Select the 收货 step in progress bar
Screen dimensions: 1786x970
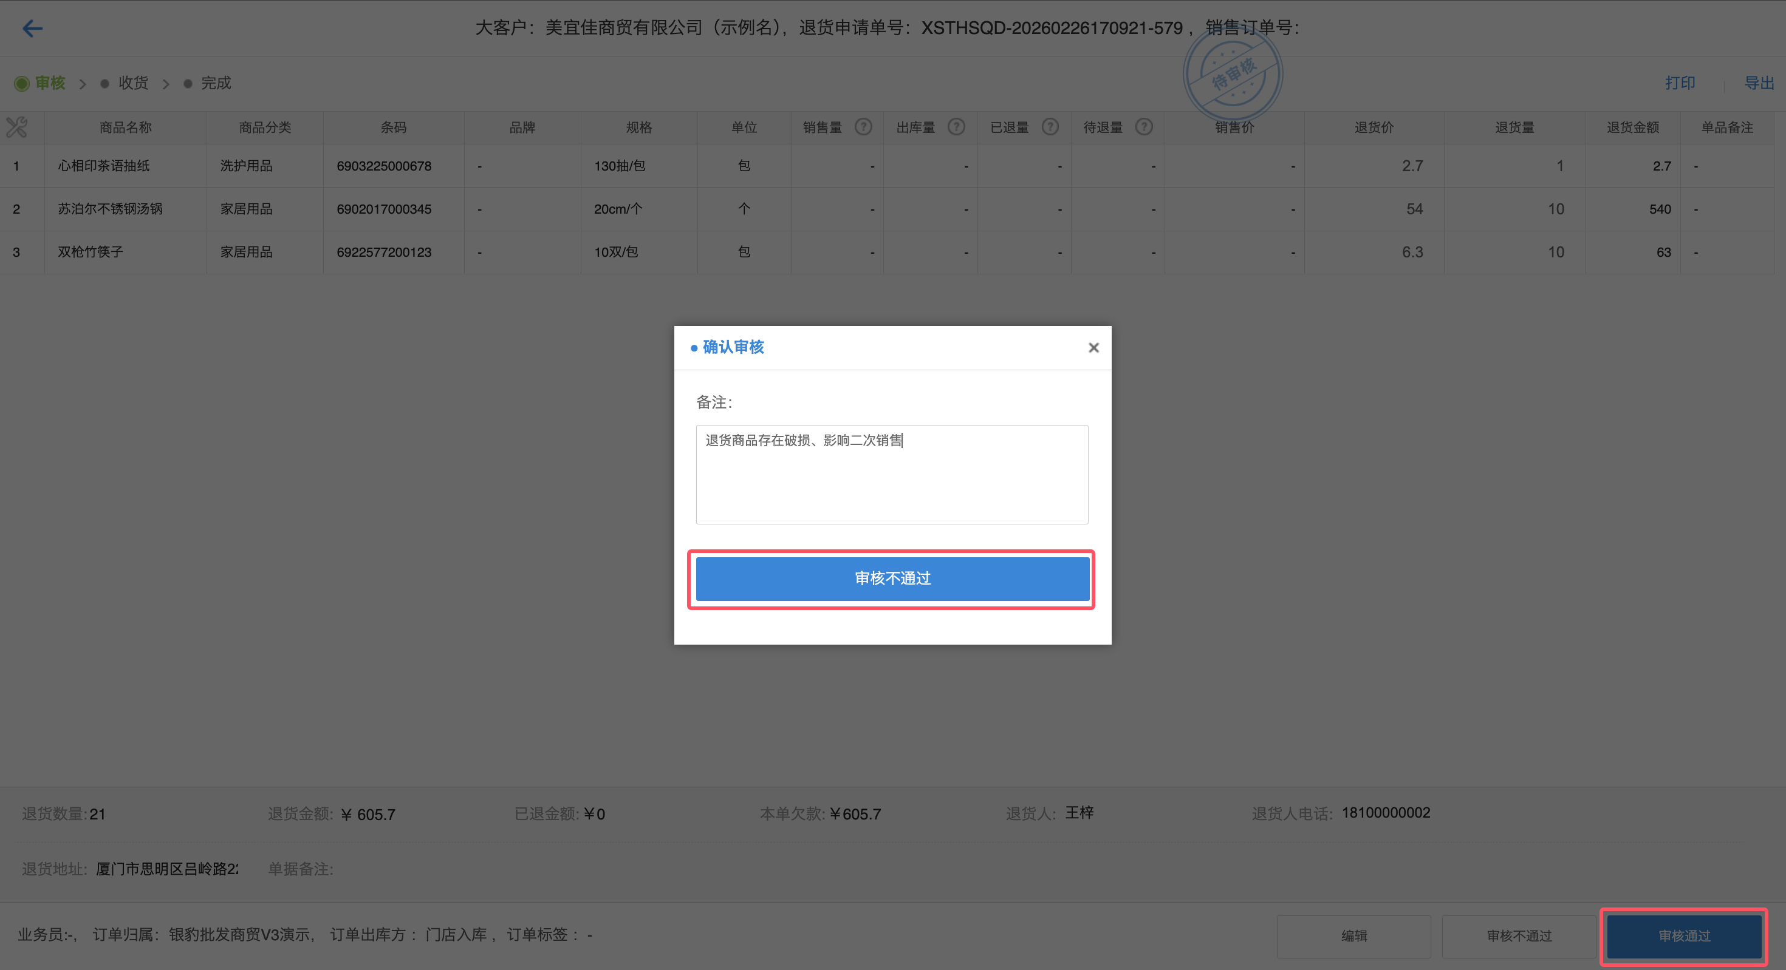tap(133, 83)
